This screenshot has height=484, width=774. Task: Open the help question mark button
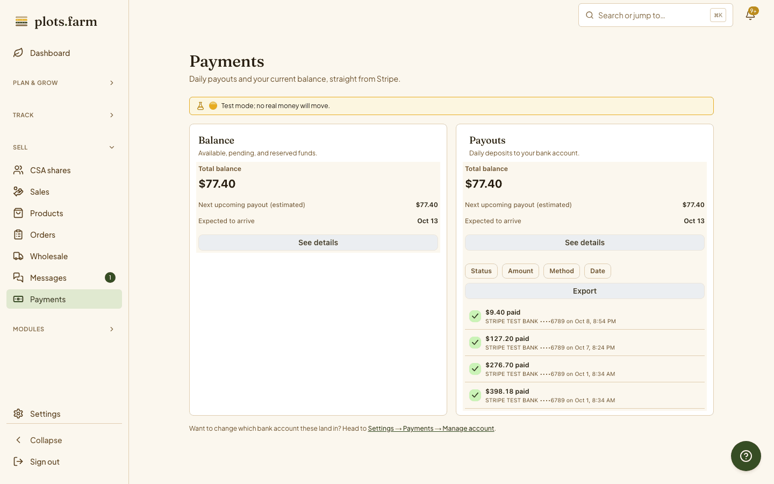click(x=746, y=456)
